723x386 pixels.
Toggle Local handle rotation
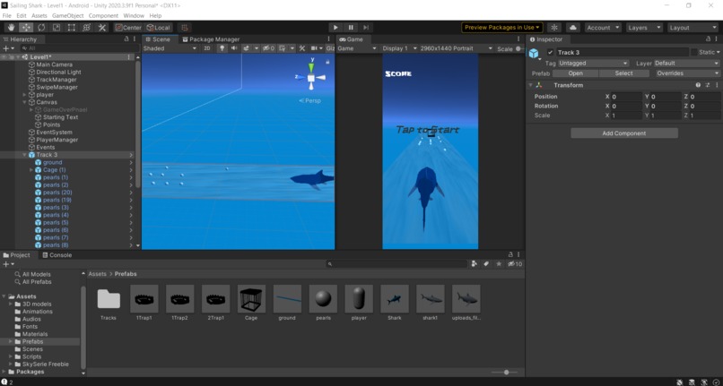(158, 28)
